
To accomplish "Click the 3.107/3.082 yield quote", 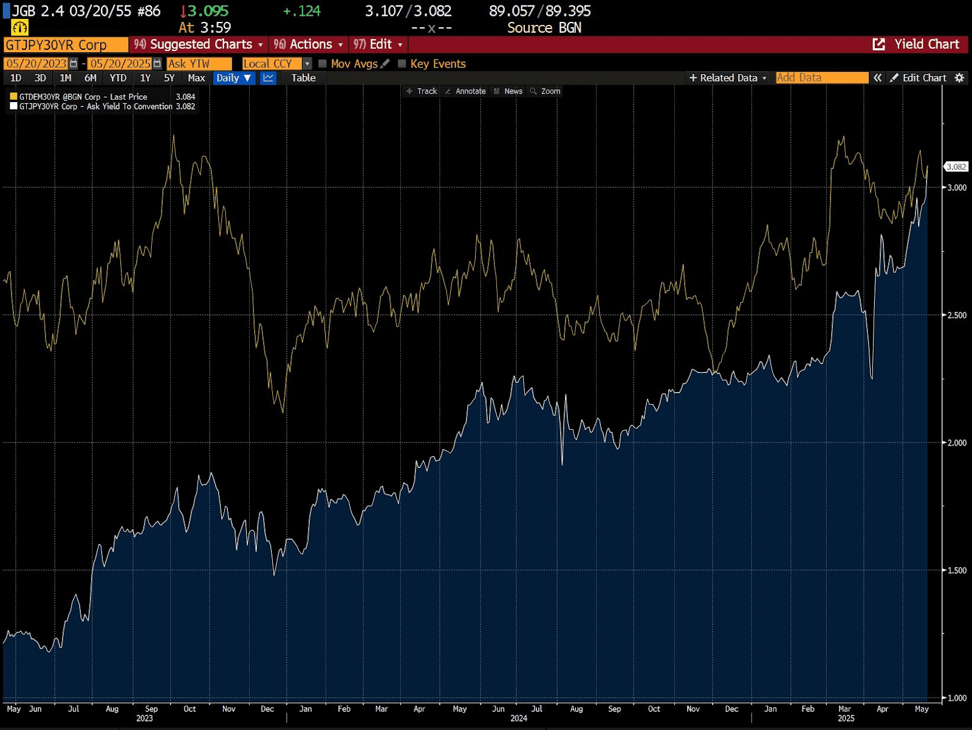I will pyautogui.click(x=408, y=11).
